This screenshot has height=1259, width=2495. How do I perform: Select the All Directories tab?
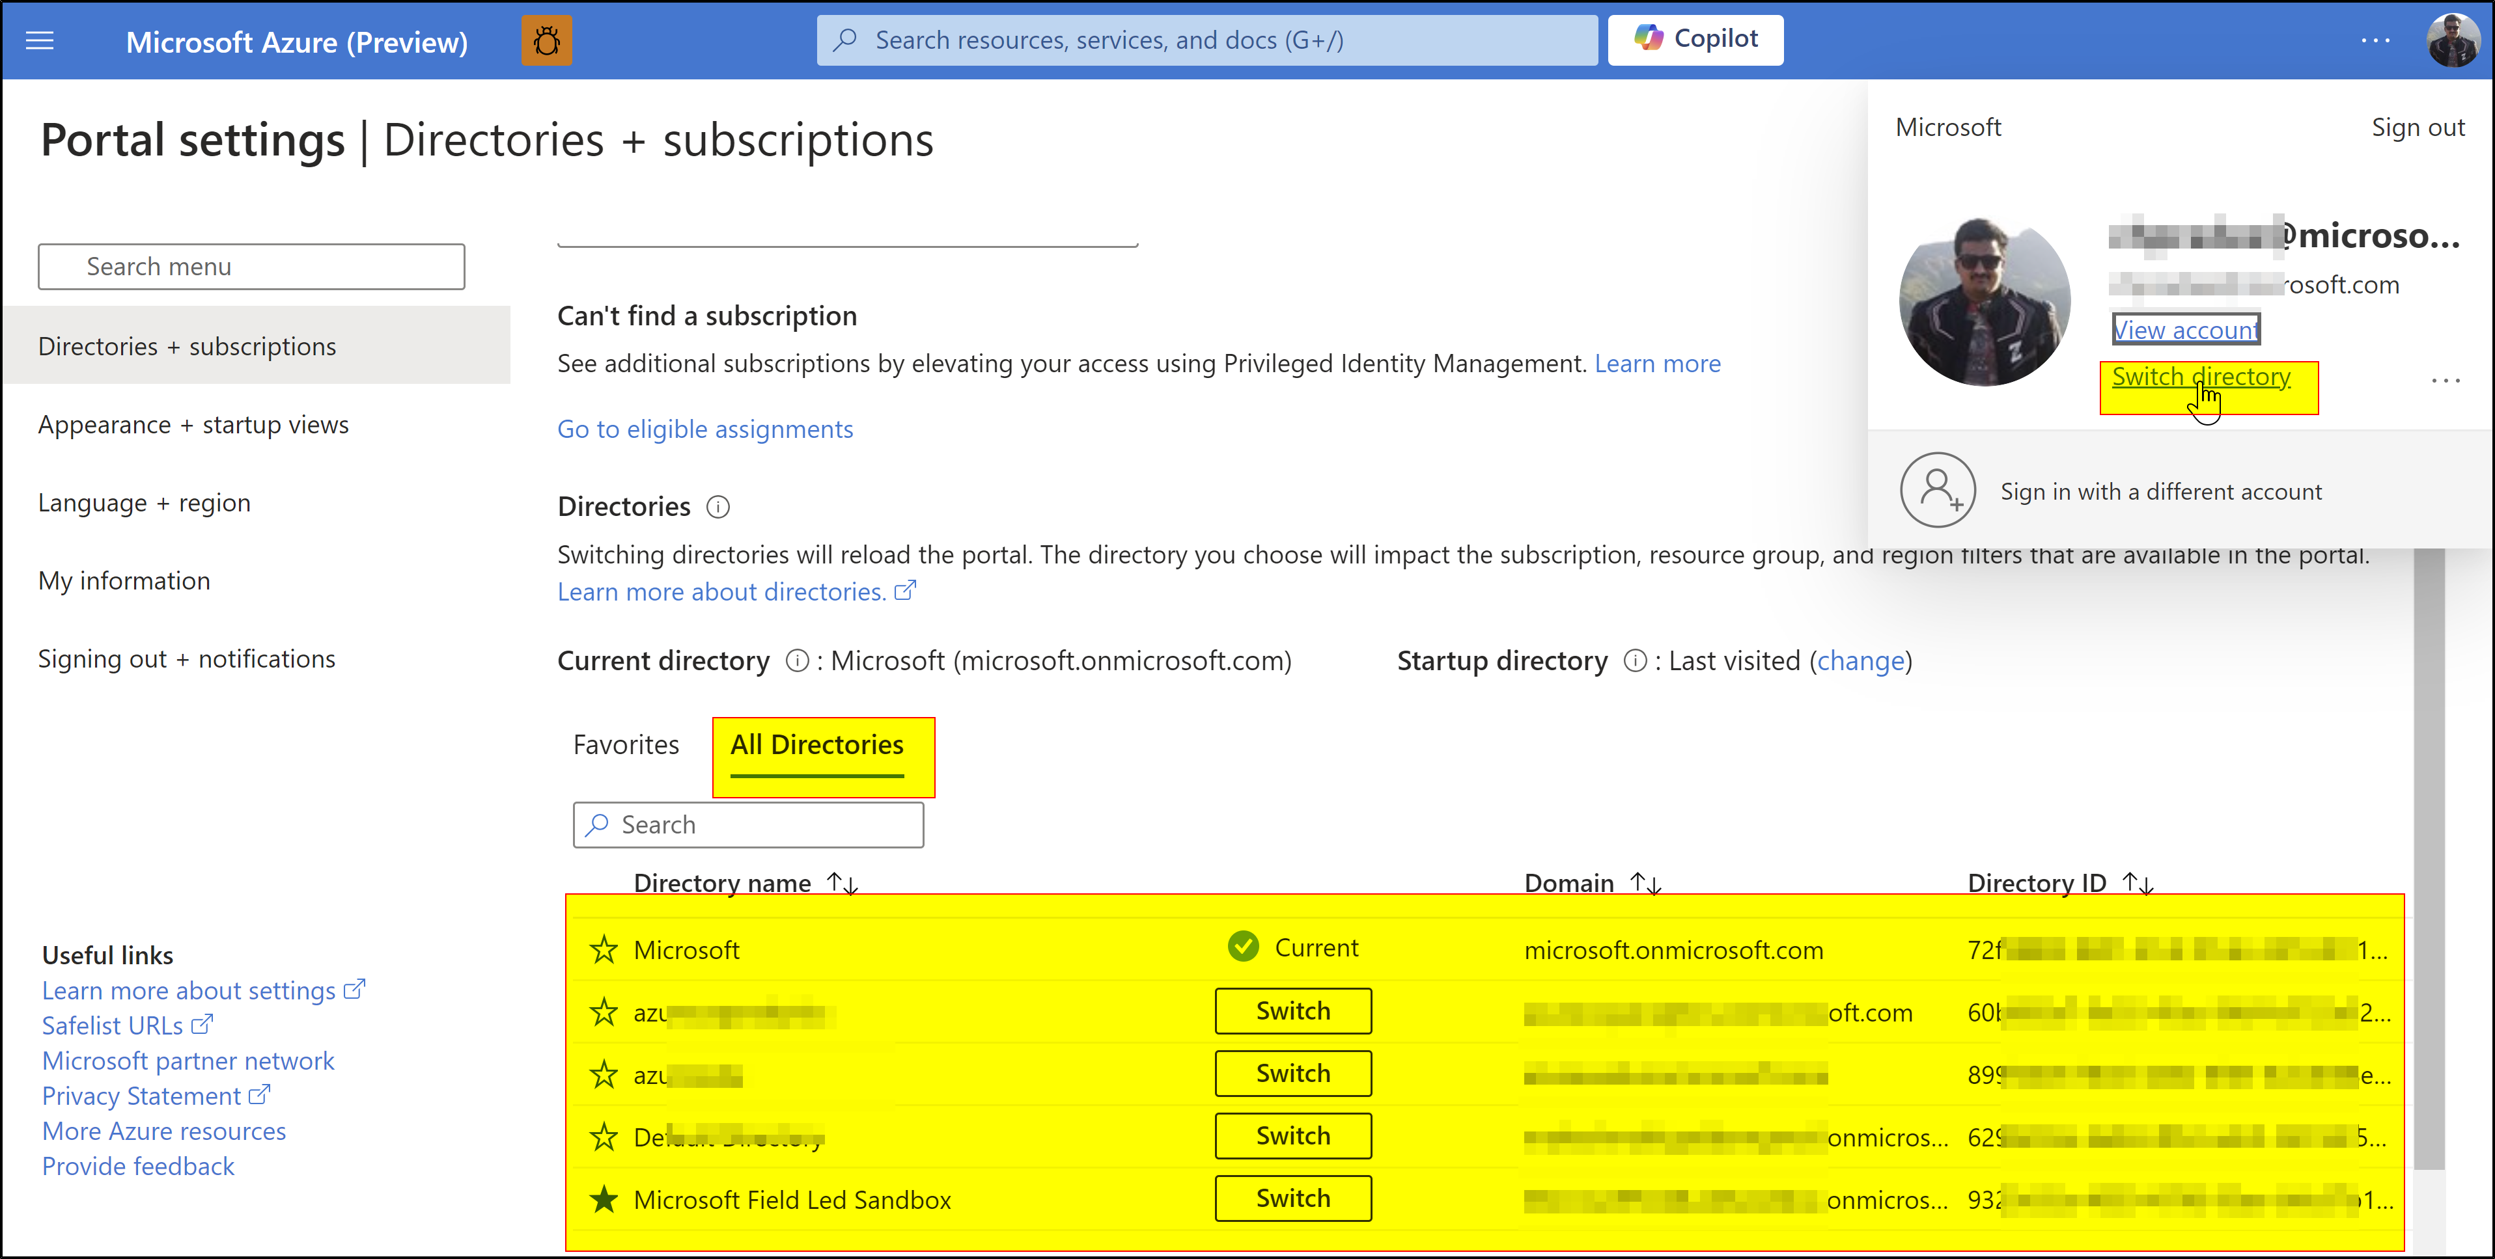(x=816, y=745)
